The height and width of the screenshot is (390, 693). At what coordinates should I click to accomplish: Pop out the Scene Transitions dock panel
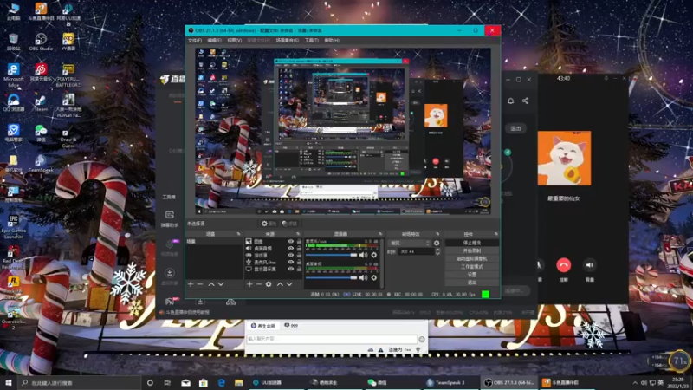[437, 234]
